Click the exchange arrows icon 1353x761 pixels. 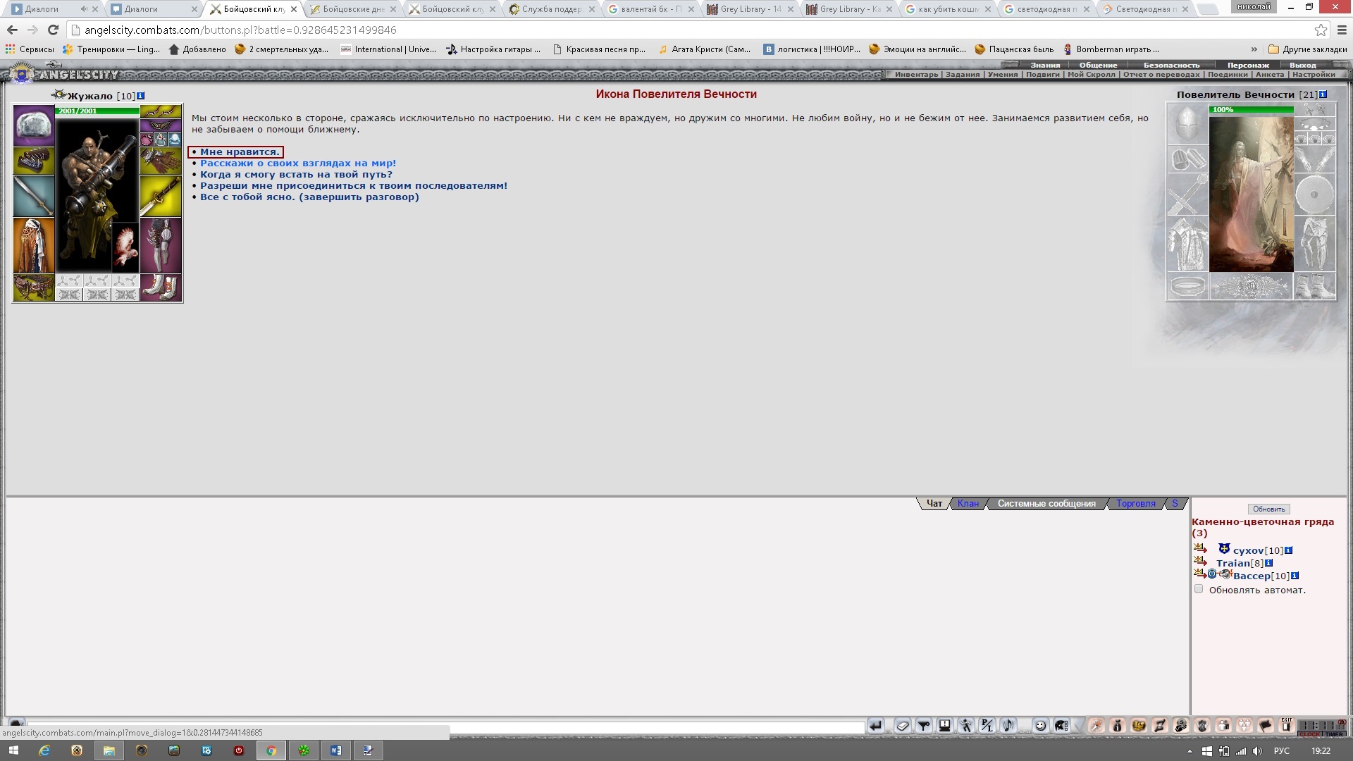(1160, 726)
